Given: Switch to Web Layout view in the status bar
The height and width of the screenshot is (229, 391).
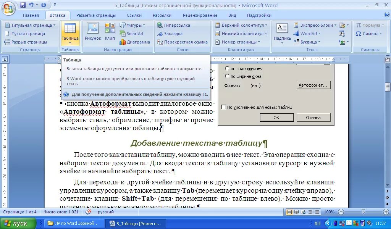Looking at the screenshot, I should tap(303, 212).
